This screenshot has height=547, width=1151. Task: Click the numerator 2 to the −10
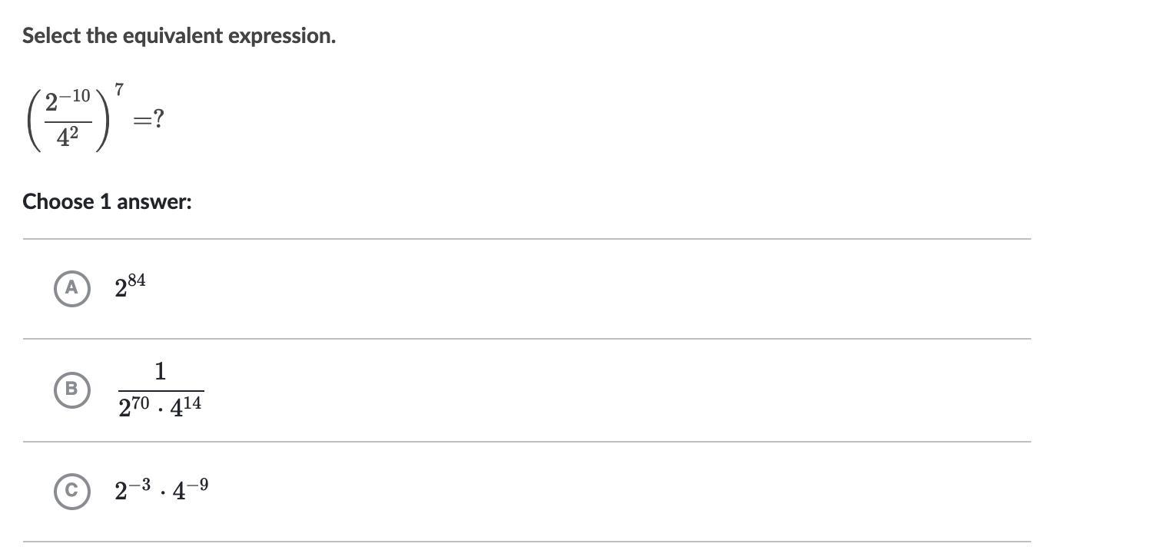tap(68, 101)
